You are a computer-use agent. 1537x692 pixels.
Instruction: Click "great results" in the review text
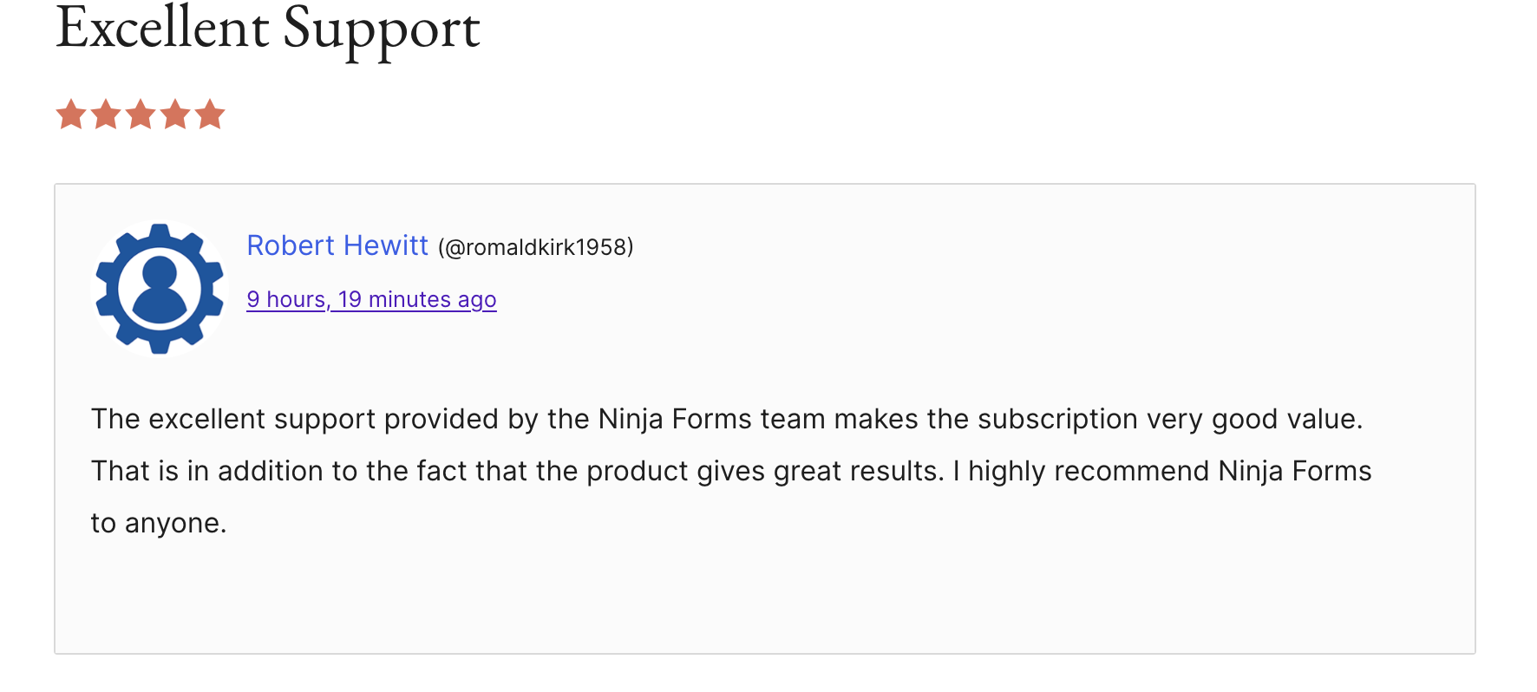[x=857, y=471]
